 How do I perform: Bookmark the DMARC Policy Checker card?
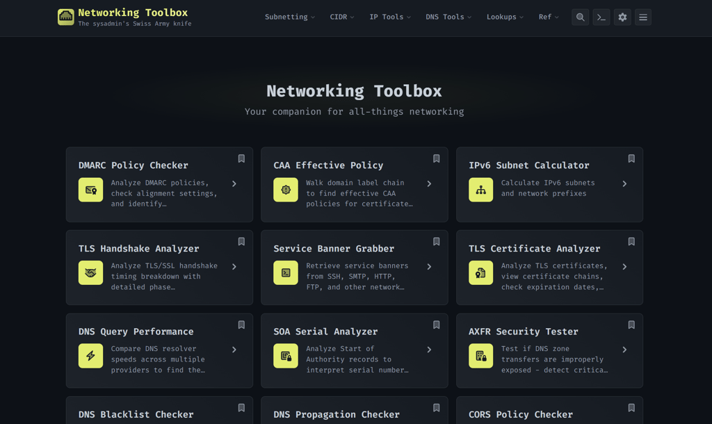[241, 158]
